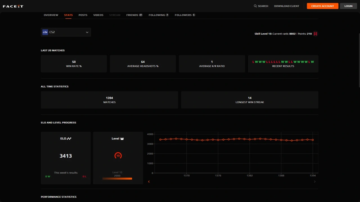Viewport: 360px width, 202px height.
Task: Click the search magnifier icon
Action: [255, 6]
